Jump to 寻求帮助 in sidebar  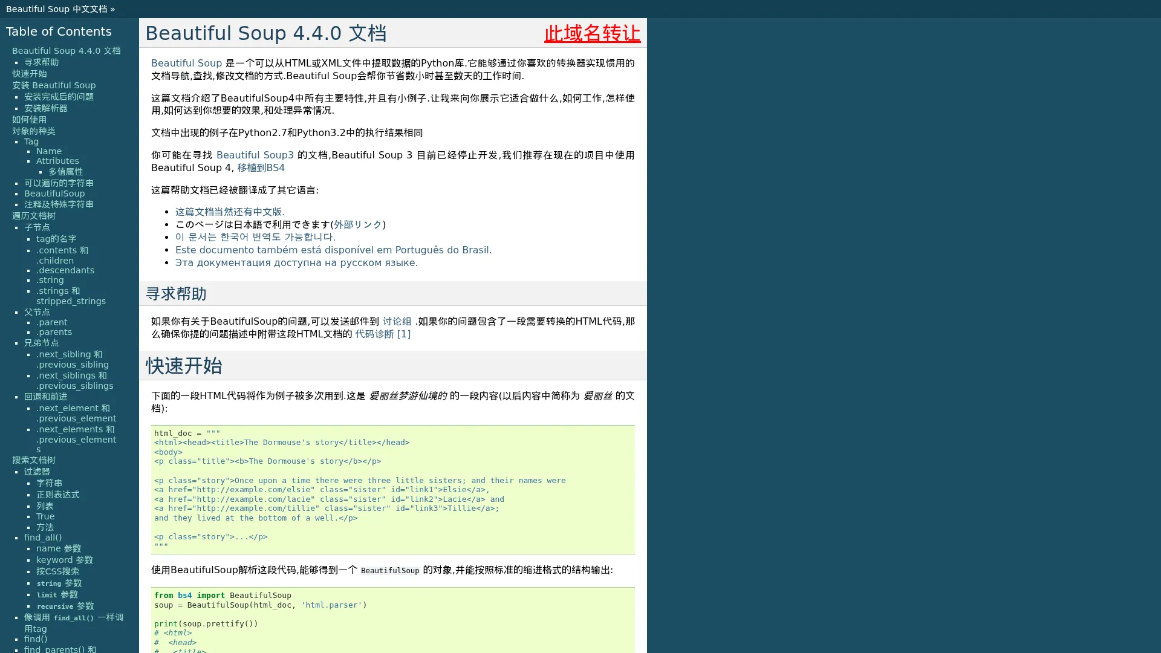click(41, 62)
